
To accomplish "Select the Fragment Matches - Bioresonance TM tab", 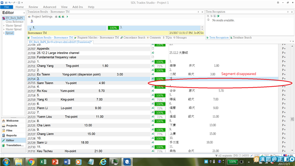I will click(x=96, y=38).
